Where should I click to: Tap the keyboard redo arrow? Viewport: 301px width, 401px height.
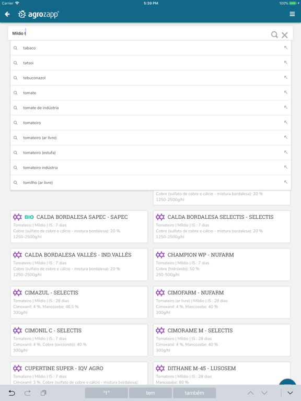pyautogui.click(x=28, y=393)
